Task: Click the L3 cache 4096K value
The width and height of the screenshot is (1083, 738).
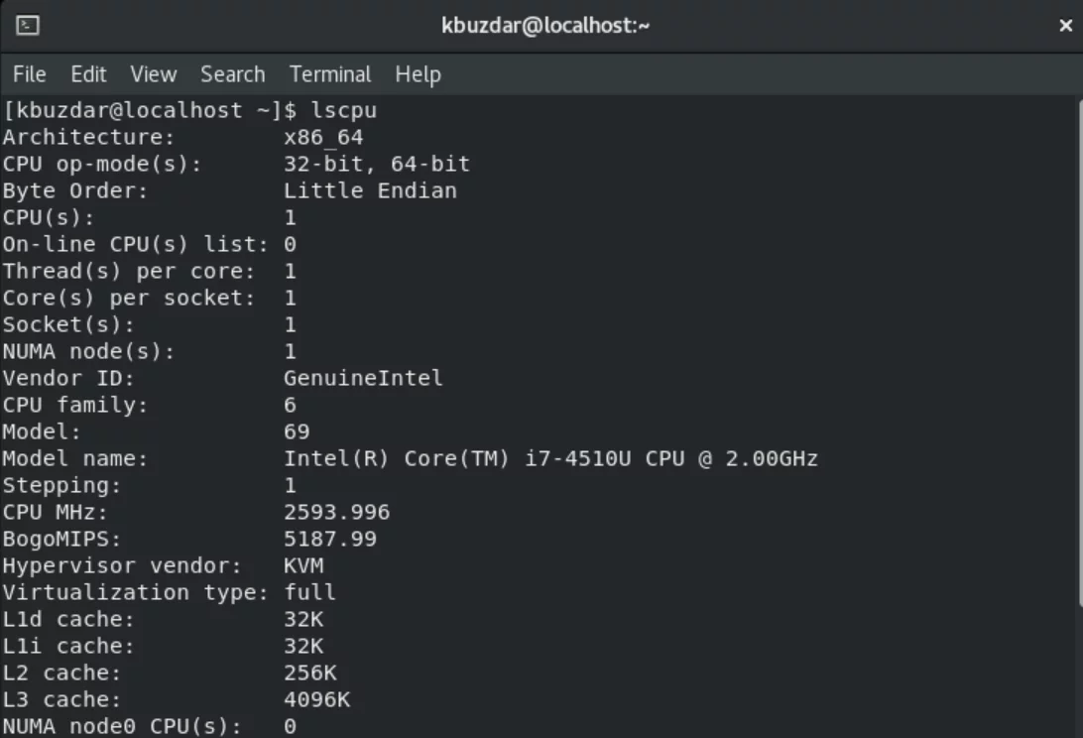Action: click(317, 700)
